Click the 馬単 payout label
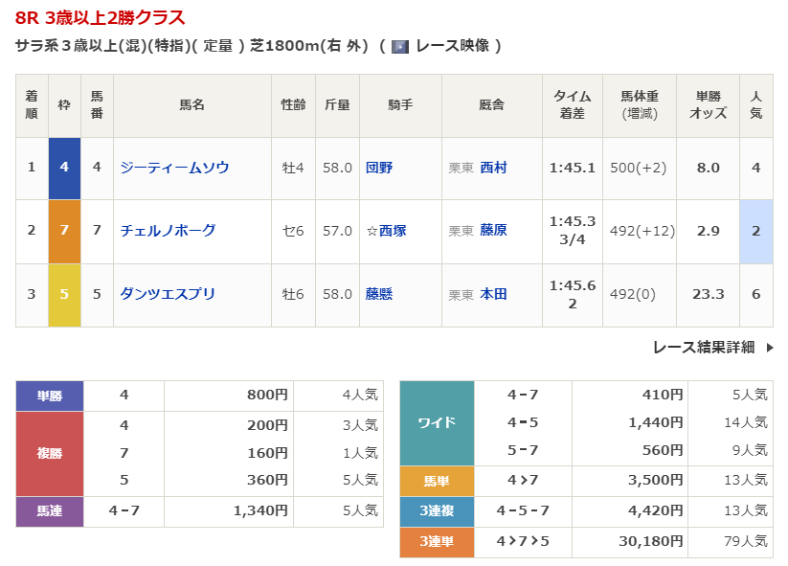The height and width of the screenshot is (566, 788). point(437,481)
